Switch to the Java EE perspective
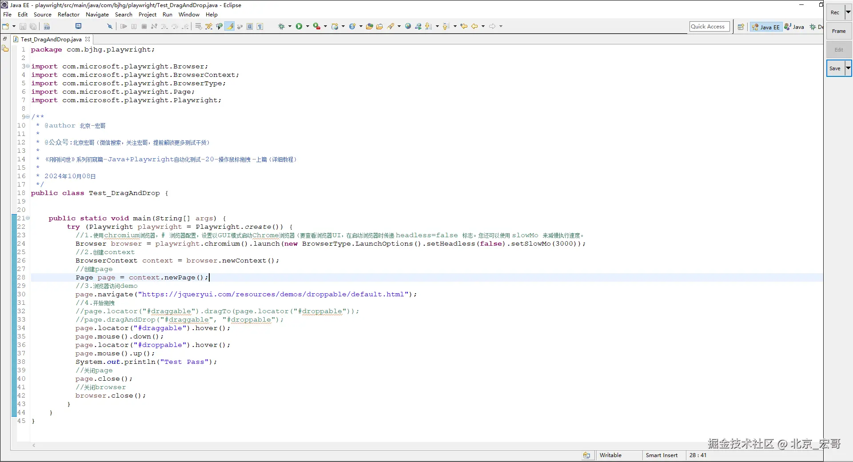This screenshot has width=853, height=462. tap(766, 27)
